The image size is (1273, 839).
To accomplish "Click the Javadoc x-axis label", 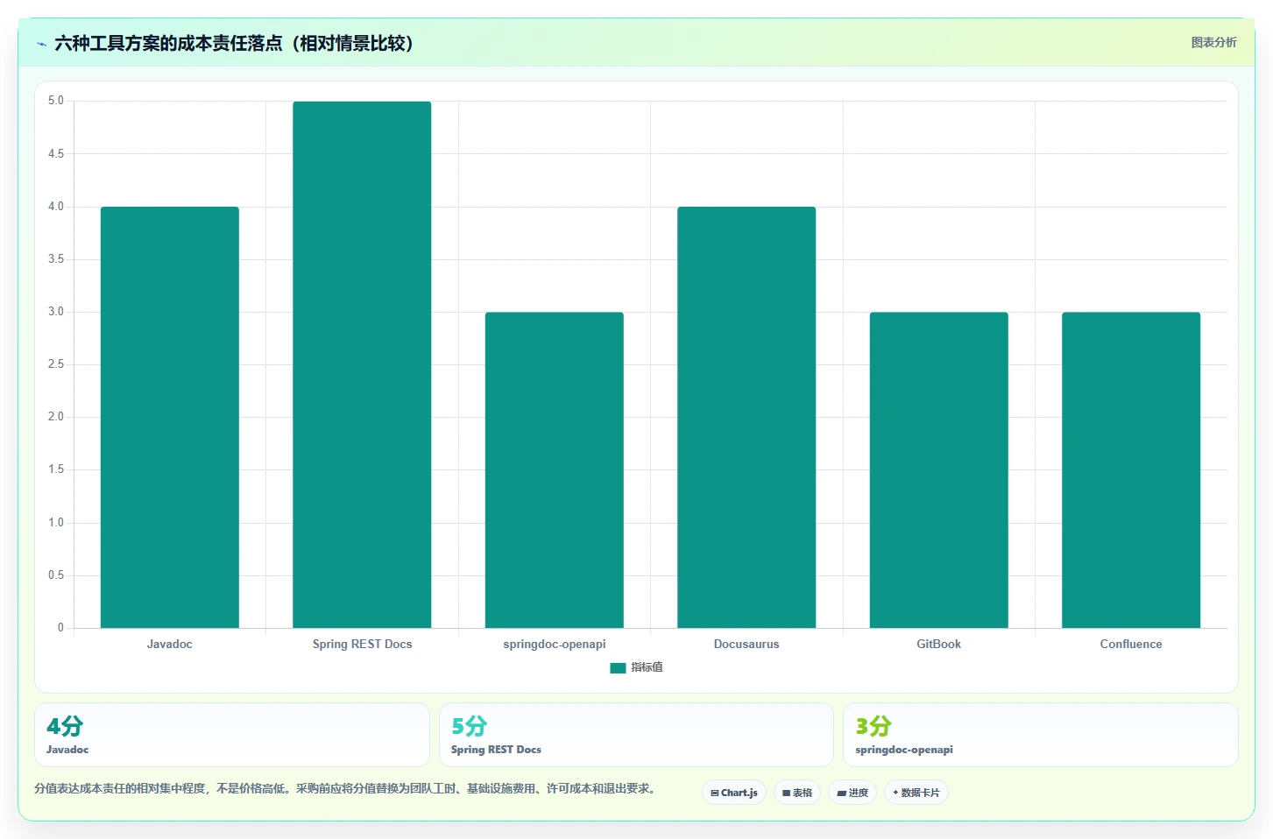I will [169, 644].
